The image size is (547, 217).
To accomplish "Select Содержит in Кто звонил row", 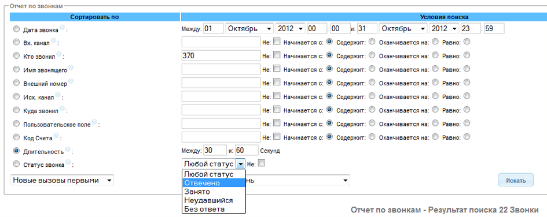I will tap(372, 55).
